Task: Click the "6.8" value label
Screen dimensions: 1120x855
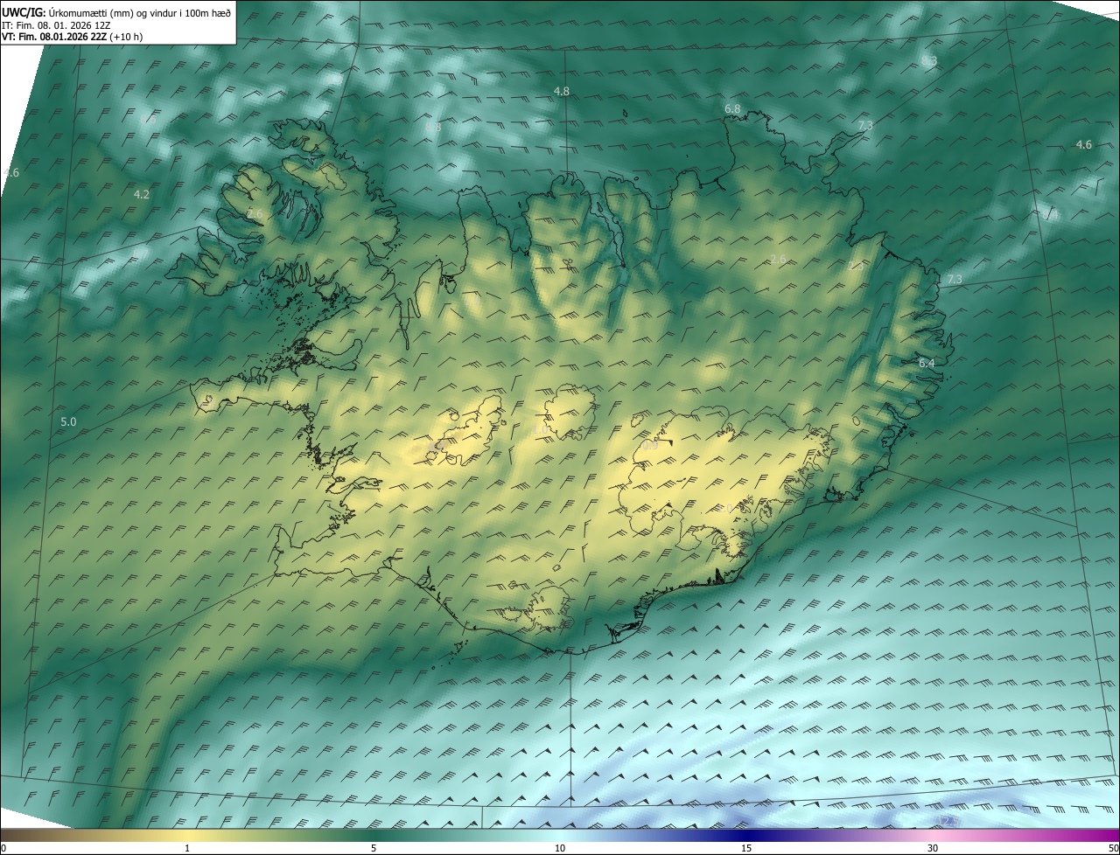Action: (732, 108)
